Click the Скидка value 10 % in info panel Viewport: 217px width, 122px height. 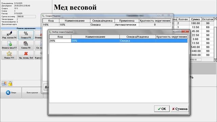click(x=16, y=8)
